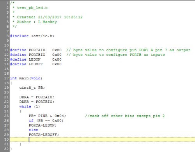The width and height of the screenshot is (195, 152).
Task: Click the 0x80 value on the LEDON line
Action: 57,59
